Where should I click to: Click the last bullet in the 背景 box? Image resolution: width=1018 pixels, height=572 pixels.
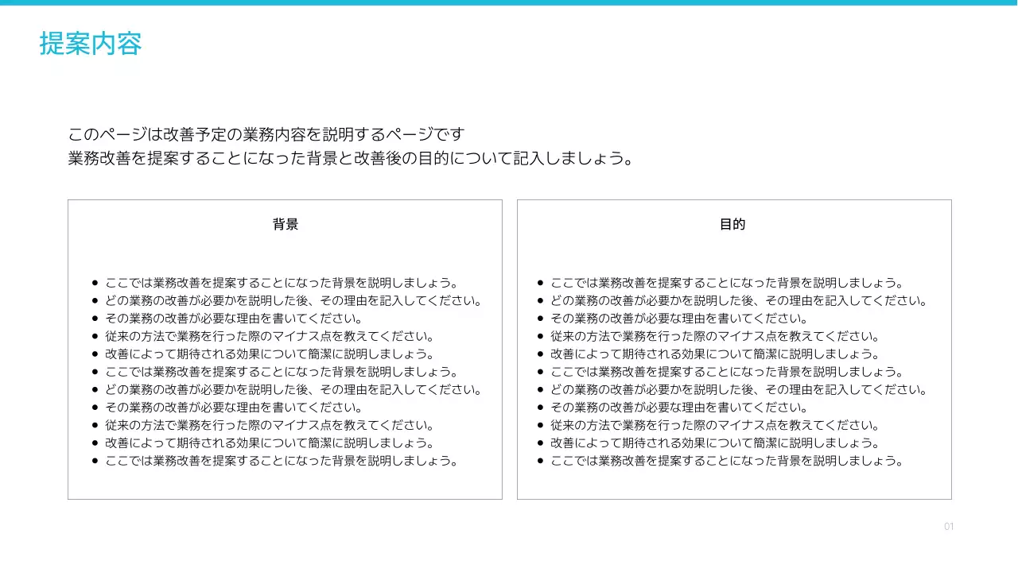281,460
